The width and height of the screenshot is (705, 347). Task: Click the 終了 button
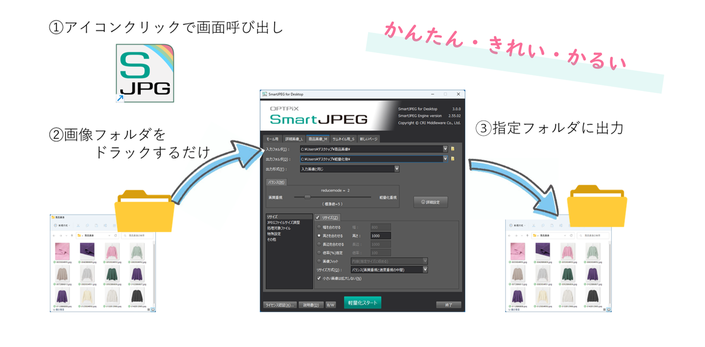448,305
